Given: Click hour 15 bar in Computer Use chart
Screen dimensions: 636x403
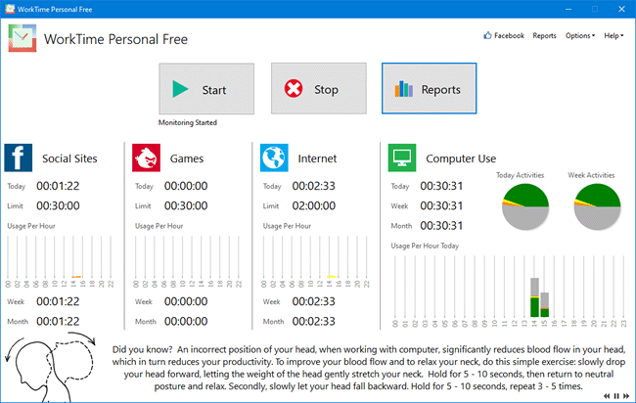Looking at the screenshot, I should tap(545, 304).
